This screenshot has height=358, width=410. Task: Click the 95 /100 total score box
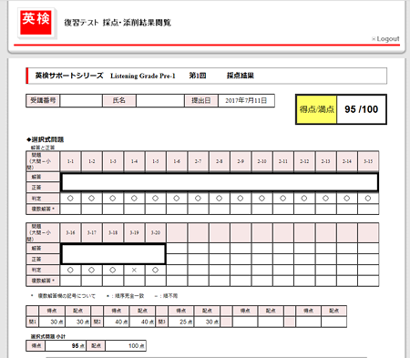[362, 109]
